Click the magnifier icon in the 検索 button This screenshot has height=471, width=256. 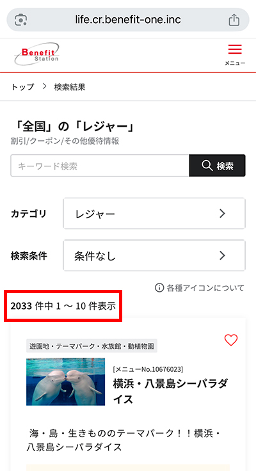pyautogui.click(x=207, y=166)
